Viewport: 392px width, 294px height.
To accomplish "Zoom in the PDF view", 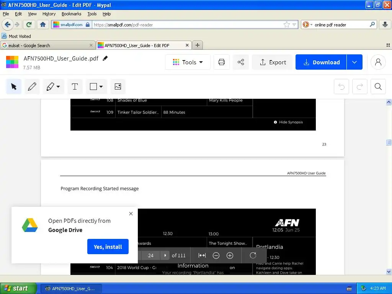I will (230, 255).
